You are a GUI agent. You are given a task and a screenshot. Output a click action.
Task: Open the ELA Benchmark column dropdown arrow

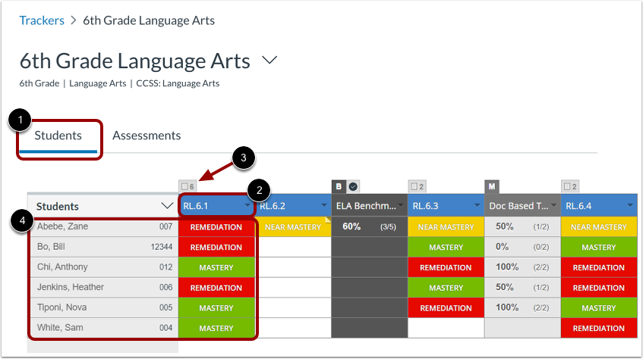click(x=400, y=206)
